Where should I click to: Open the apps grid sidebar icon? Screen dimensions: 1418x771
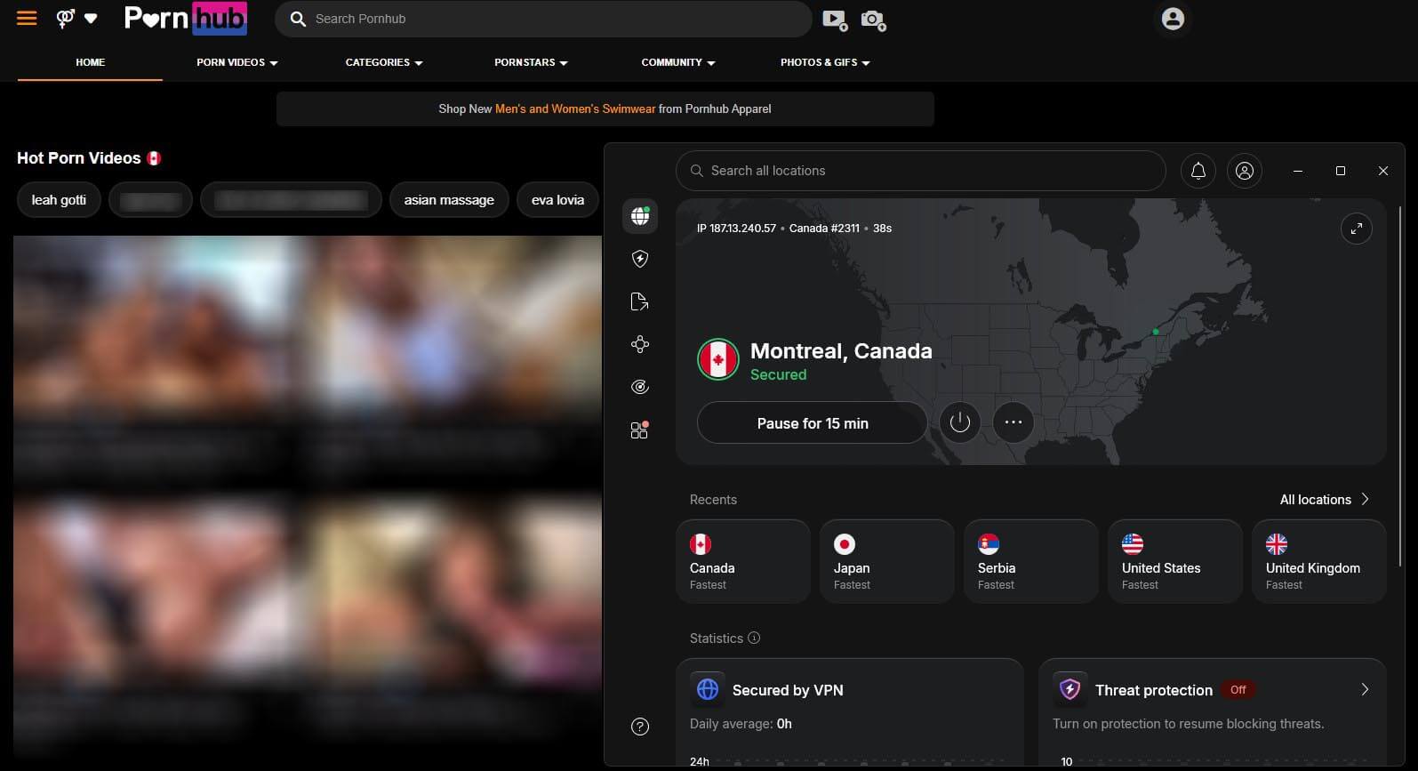tap(639, 430)
